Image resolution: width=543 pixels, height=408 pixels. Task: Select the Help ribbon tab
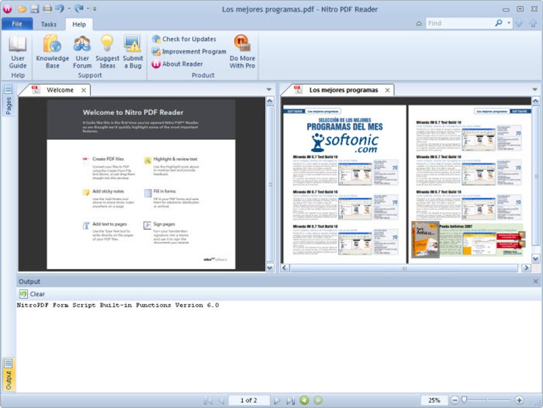(x=79, y=25)
